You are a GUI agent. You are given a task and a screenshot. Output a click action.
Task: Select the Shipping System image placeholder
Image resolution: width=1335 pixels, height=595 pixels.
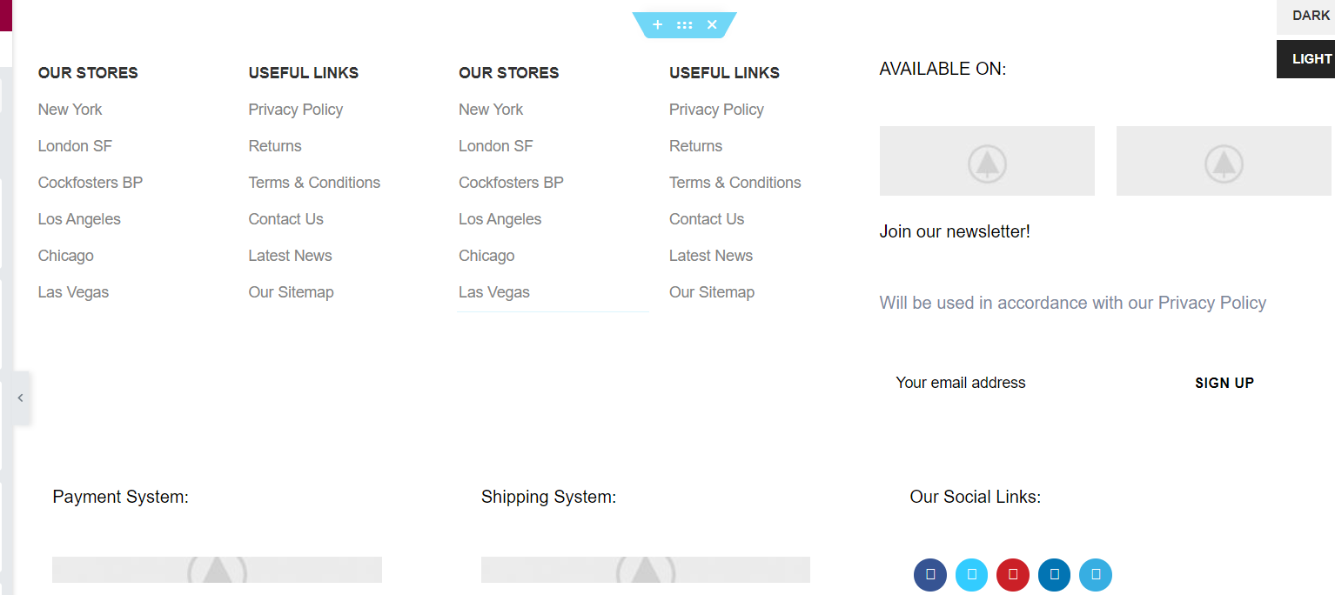[x=645, y=570]
